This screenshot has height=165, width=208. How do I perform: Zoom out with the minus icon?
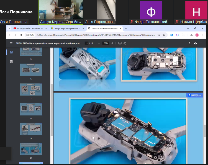pyautogui.click(x=99, y=43)
